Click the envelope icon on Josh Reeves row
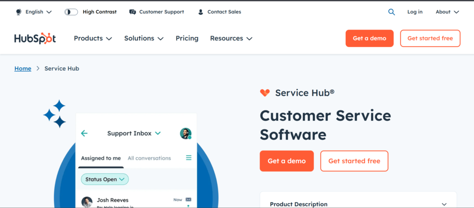 pos(188,200)
